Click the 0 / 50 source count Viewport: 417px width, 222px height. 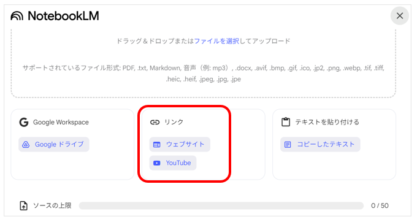[x=380, y=205]
